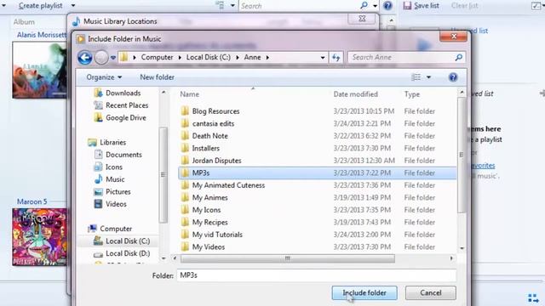Click the Maroon 5 album cover
545x306 pixels.
39,237
